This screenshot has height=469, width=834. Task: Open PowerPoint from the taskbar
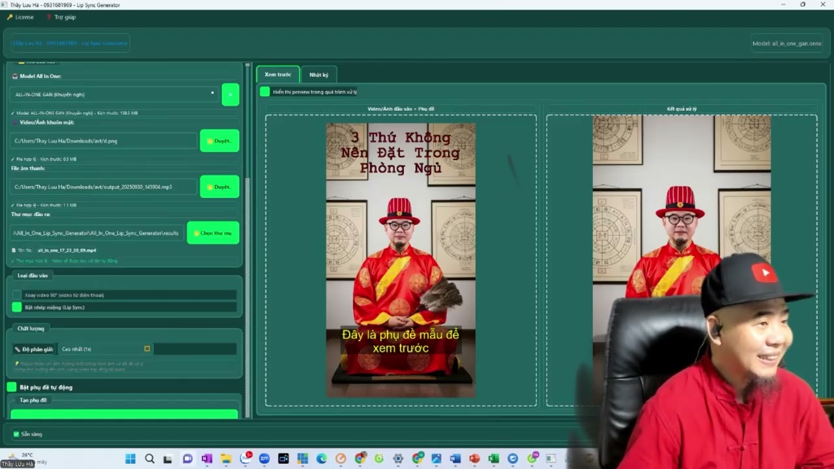pyautogui.click(x=474, y=459)
